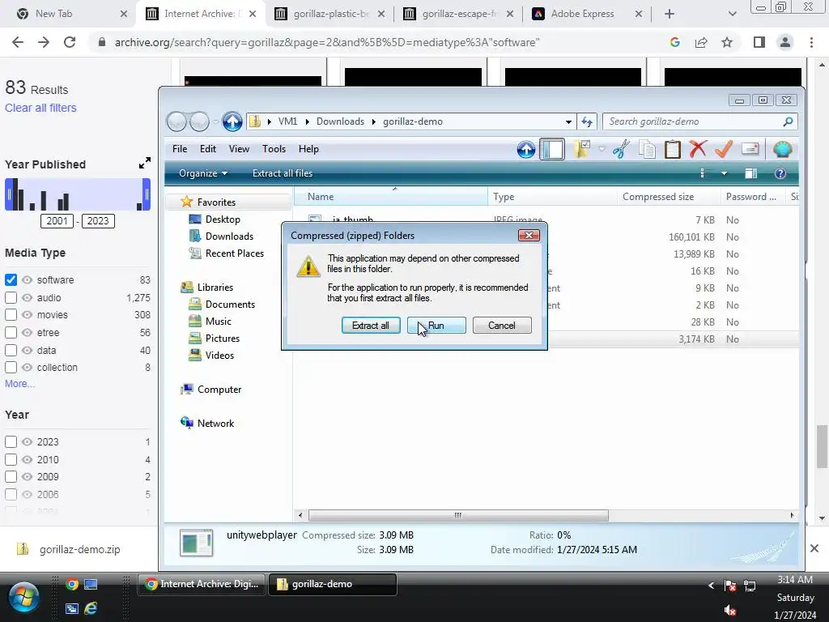Click the magnifier in gorillaz-demo search box
The image size is (829, 622).
pos(788,121)
